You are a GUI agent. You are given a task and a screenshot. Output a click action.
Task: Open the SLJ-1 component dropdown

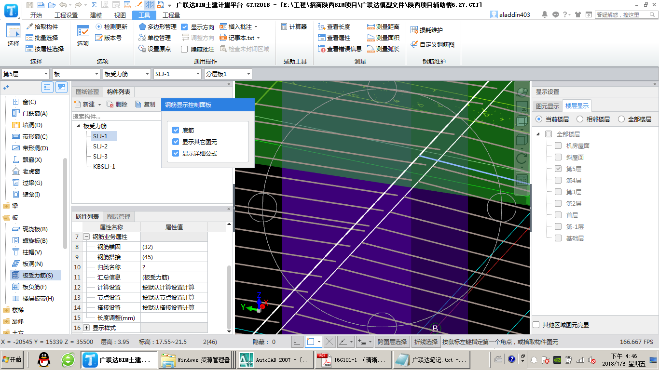coord(177,74)
